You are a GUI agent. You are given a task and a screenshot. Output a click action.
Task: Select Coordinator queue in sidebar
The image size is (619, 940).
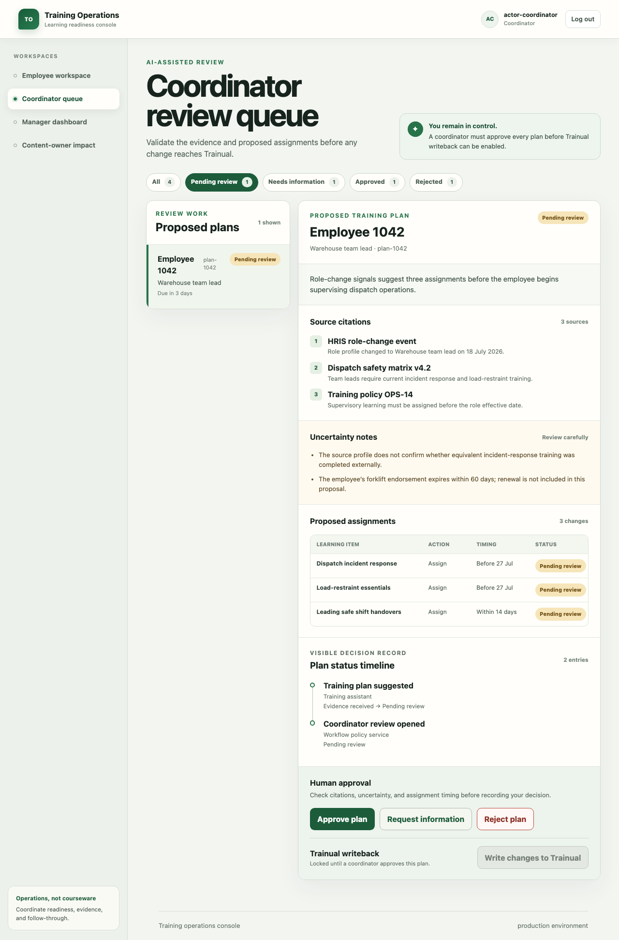[63, 99]
